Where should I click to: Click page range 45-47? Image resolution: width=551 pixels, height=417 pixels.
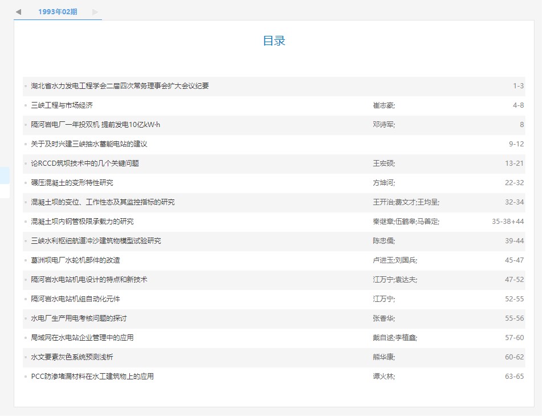pos(515,260)
